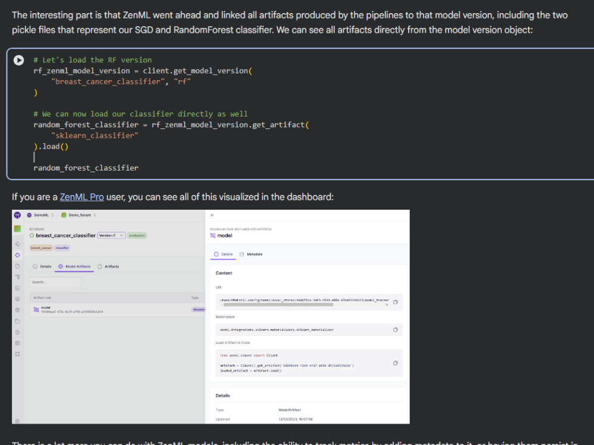Open the DemoML organization switcher
594x445 pixels.
[40, 215]
